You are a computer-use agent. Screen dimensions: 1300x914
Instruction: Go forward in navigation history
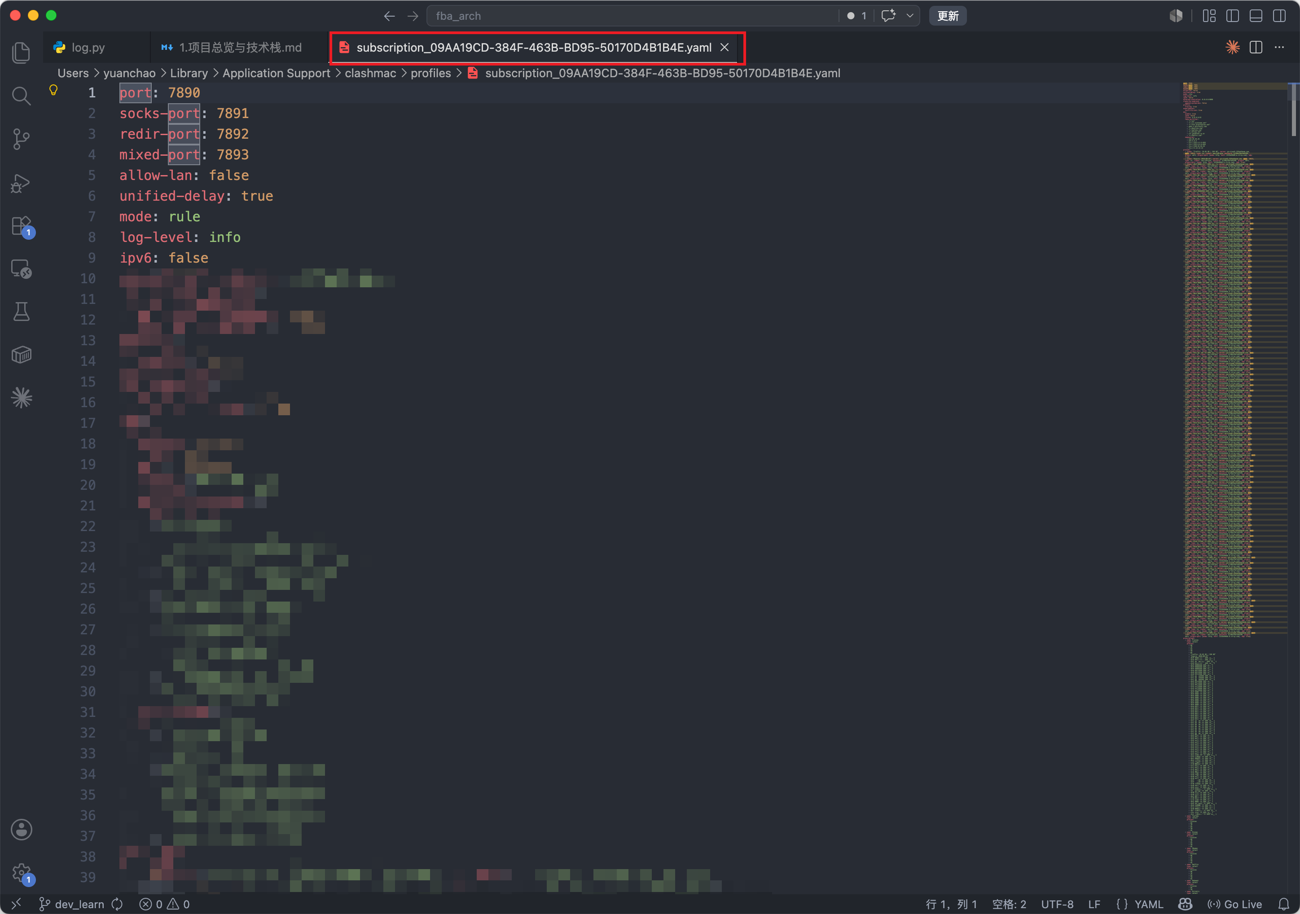click(413, 16)
